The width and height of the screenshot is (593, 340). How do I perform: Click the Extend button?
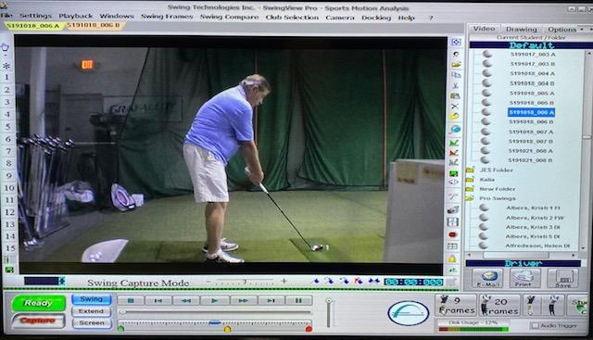[x=92, y=311]
